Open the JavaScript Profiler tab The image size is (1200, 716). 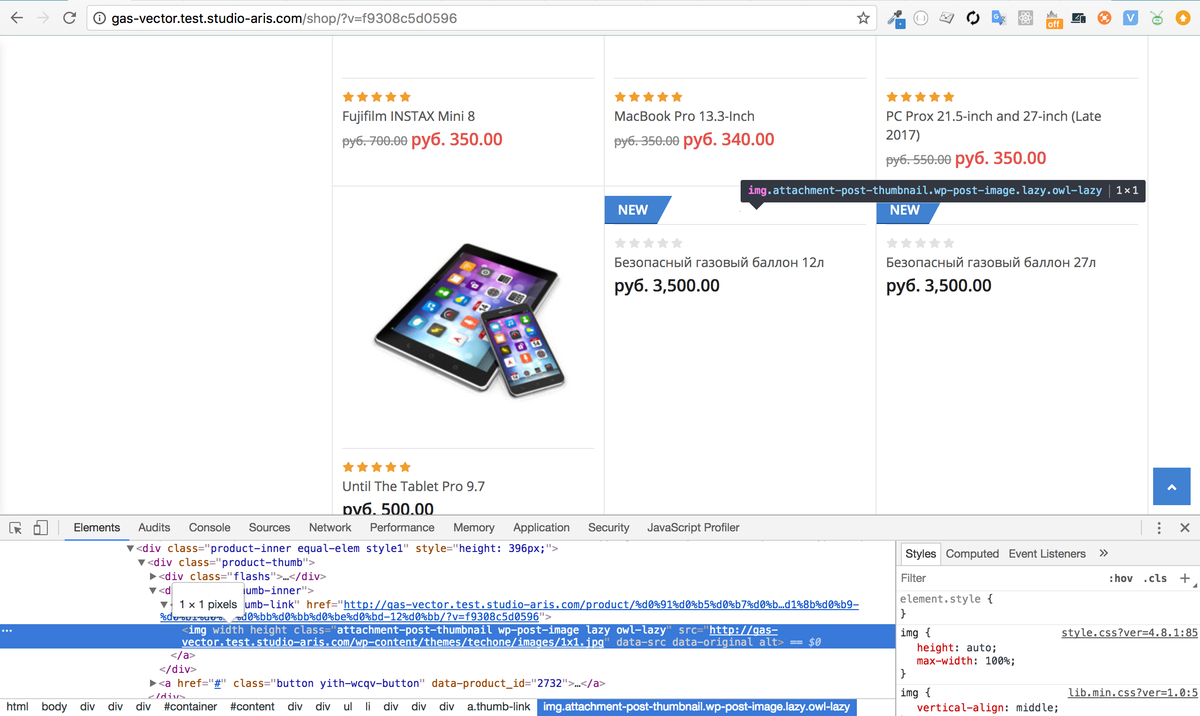[x=693, y=528]
